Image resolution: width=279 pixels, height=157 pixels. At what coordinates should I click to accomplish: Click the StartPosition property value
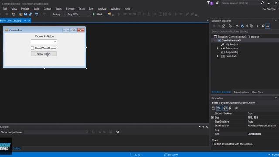[x=262, y=126]
